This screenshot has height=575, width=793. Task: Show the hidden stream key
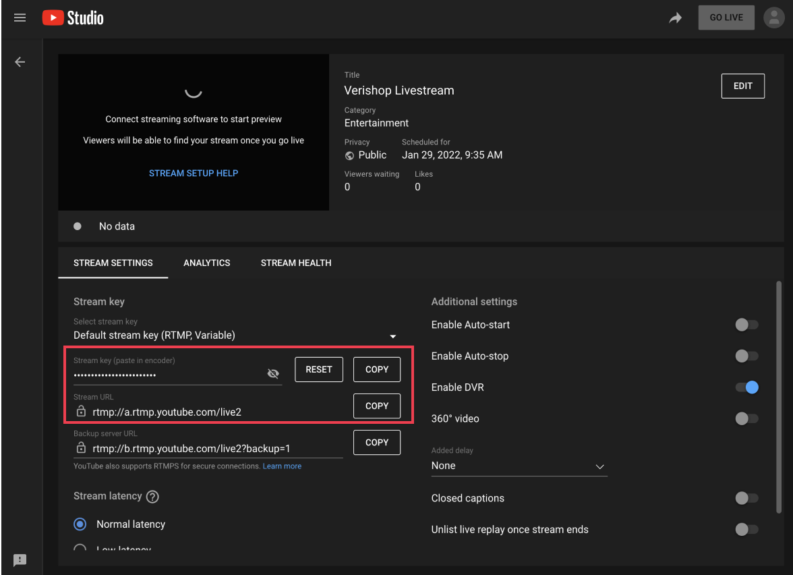tap(273, 374)
